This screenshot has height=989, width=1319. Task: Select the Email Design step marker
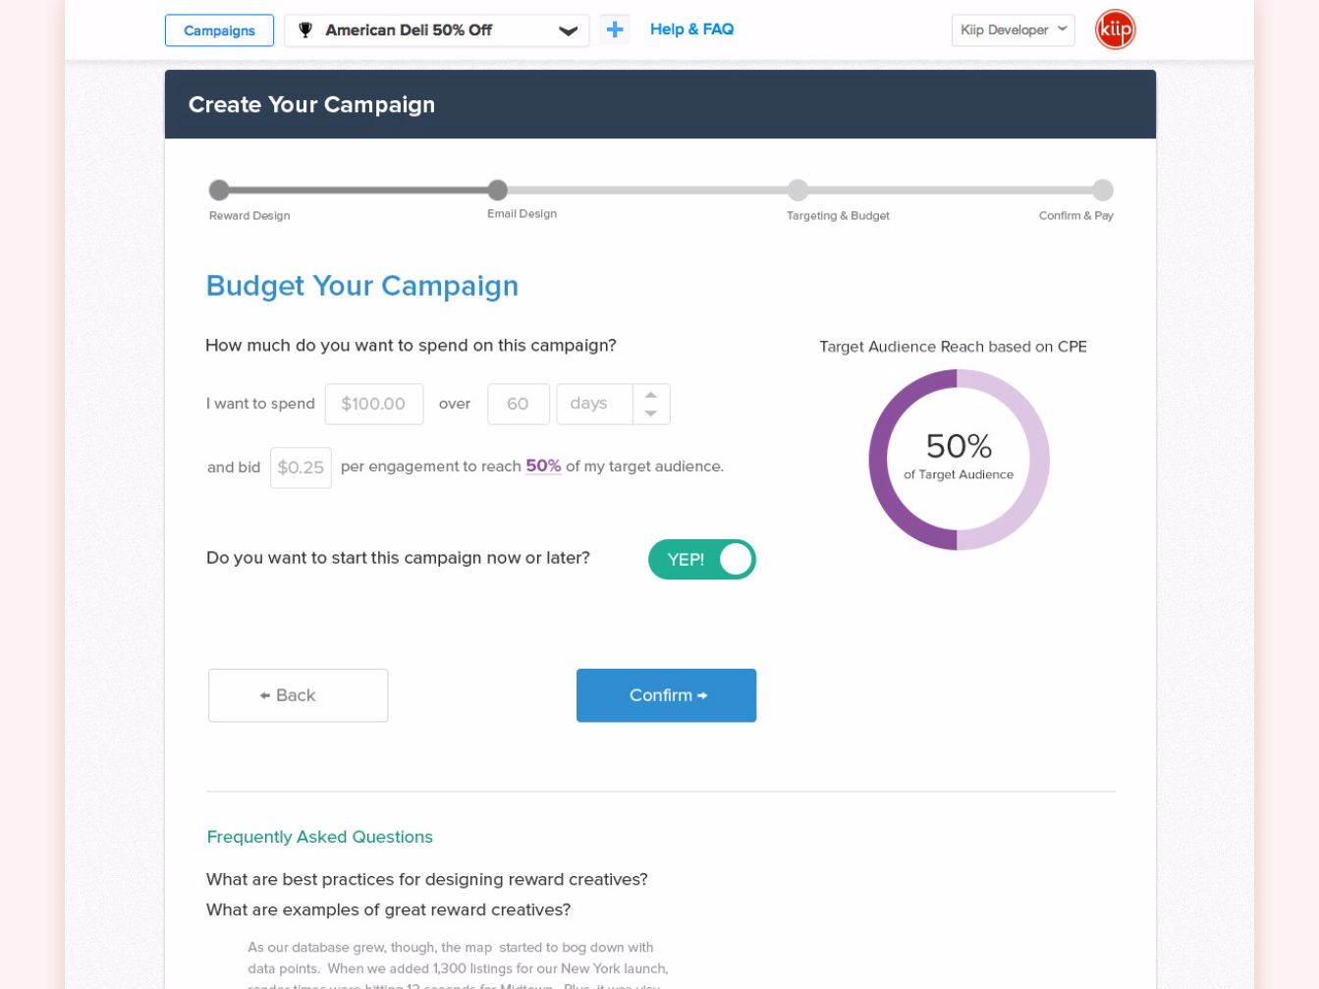[498, 191]
